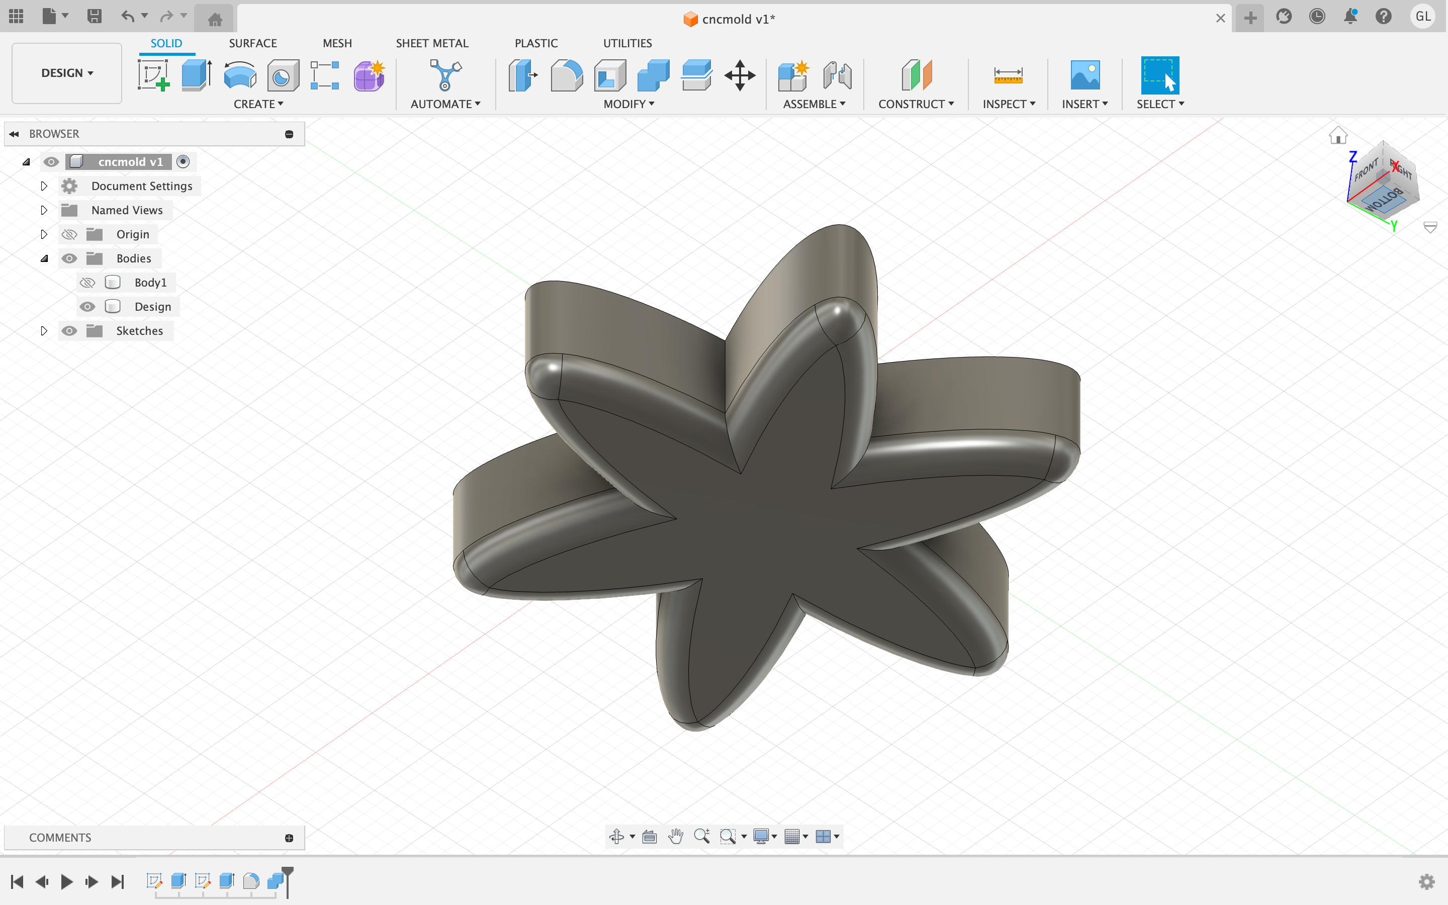Switch to the SURFACE tab
1448x905 pixels.
click(252, 43)
